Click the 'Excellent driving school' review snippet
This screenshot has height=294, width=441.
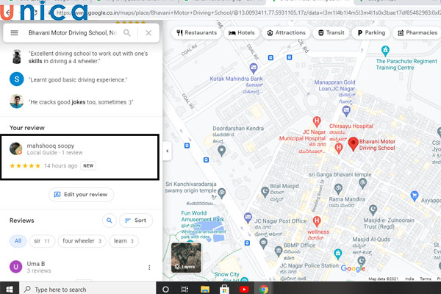[88, 57]
